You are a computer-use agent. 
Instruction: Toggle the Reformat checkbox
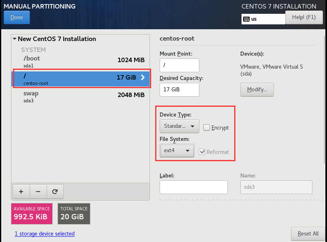(x=202, y=152)
